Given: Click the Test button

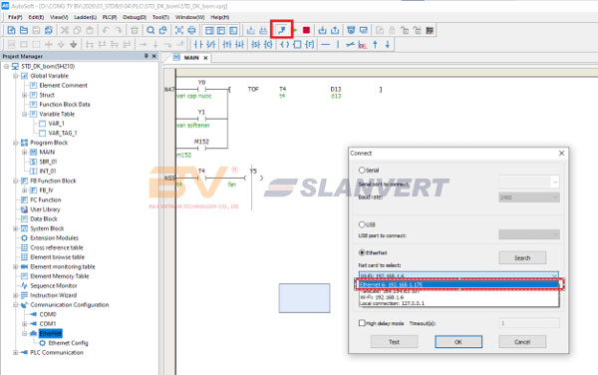Looking at the screenshot, I should tap(394, 342).
